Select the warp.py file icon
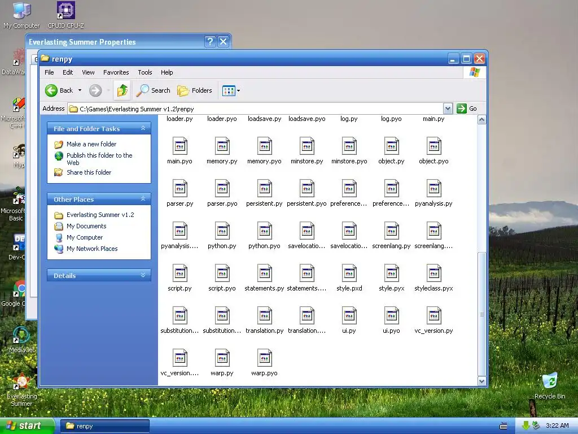Image resolution: width=578 pixels, height=434 pixels. [x=222, y=358]
